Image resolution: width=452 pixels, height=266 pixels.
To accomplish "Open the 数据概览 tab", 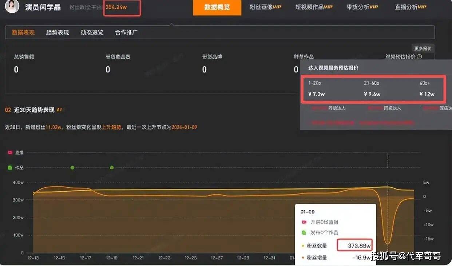I will click(x=217, y=7).
